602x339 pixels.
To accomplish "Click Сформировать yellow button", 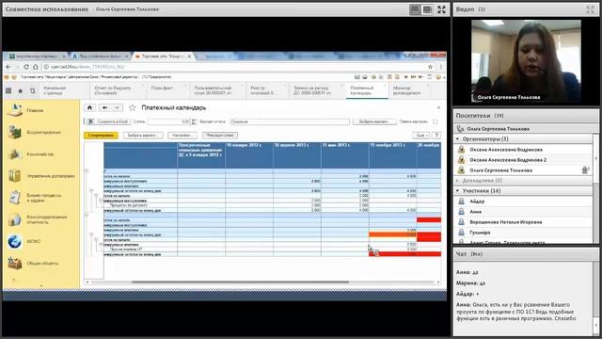I will click(101, 136).
